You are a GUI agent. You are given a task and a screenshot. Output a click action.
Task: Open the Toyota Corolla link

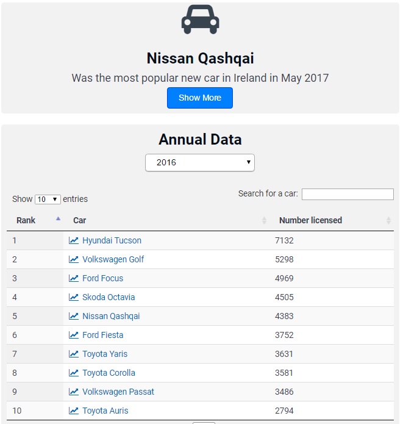pos(109,373)
